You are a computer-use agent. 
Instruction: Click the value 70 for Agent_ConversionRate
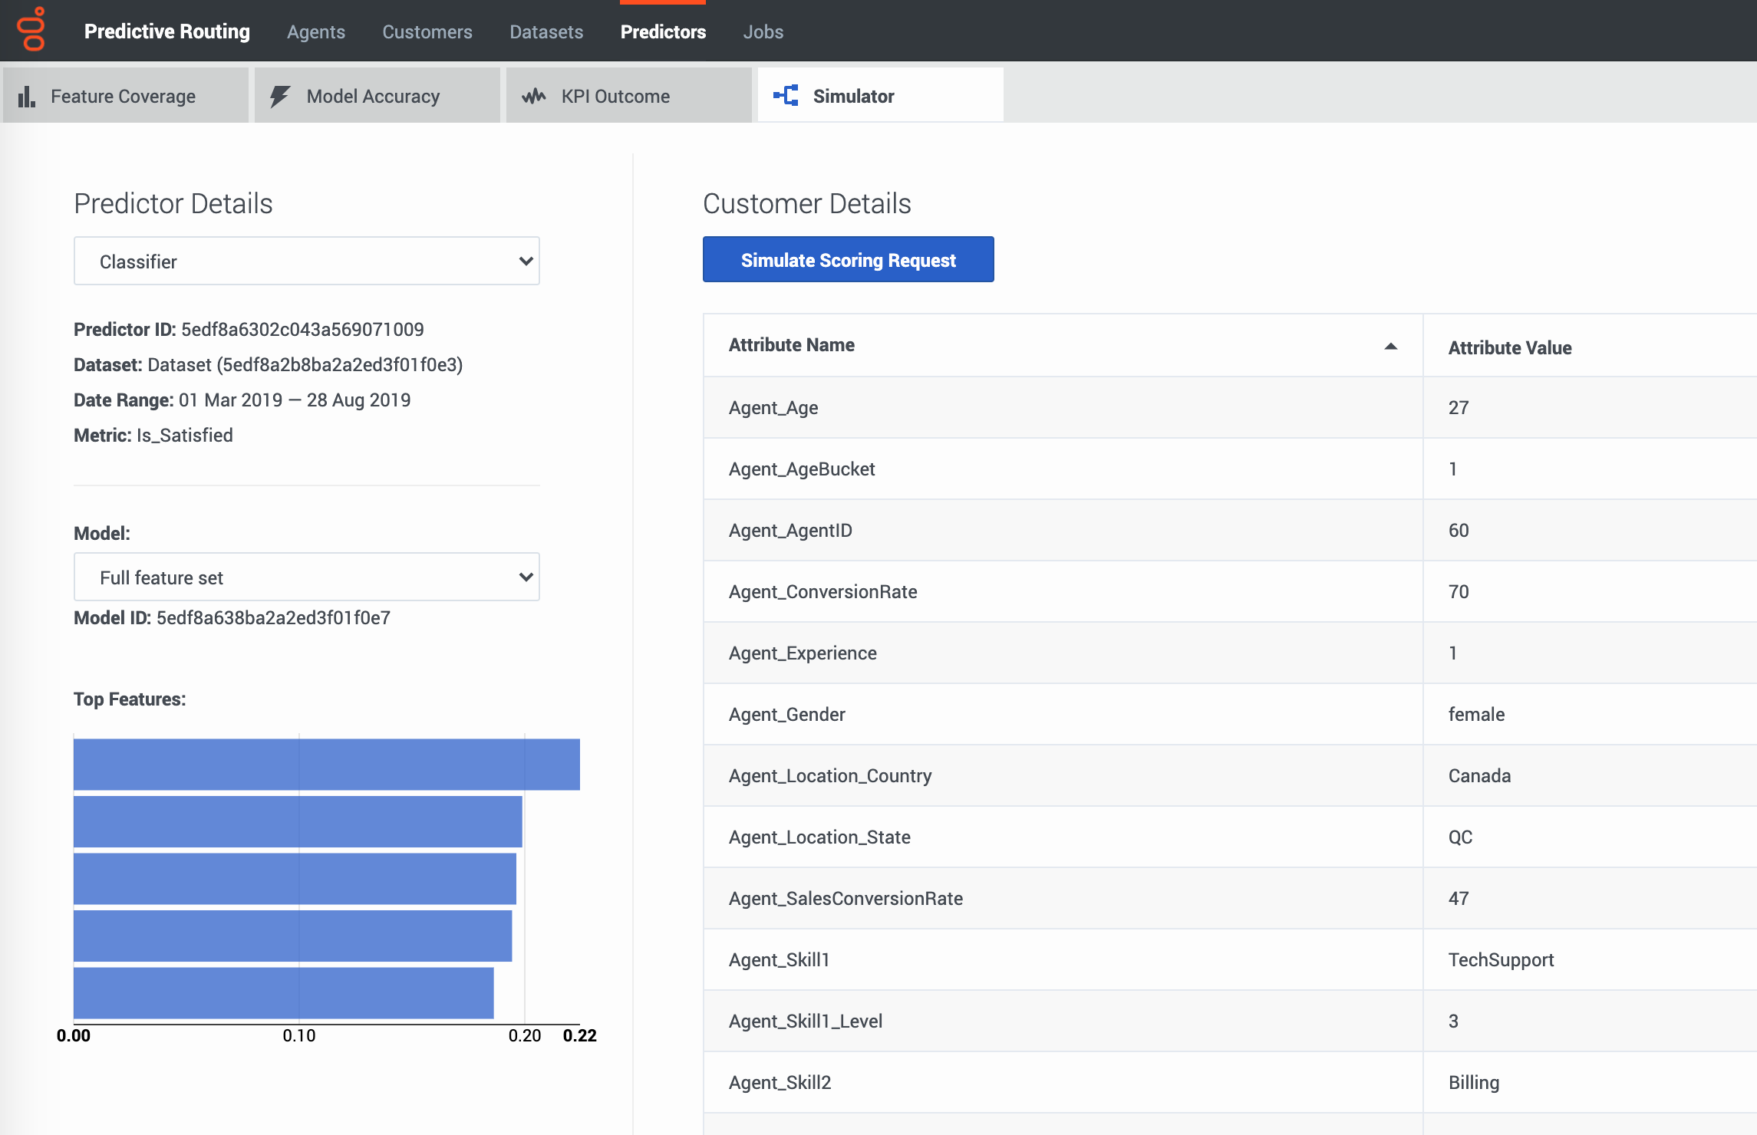pyautogui.click(x=1459, y=591)
